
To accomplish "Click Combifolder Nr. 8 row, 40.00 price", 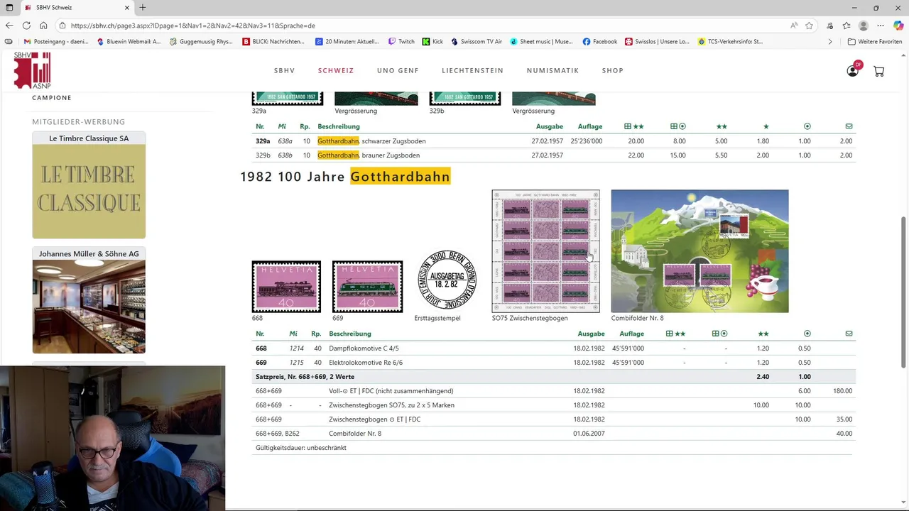I will 844,434.
